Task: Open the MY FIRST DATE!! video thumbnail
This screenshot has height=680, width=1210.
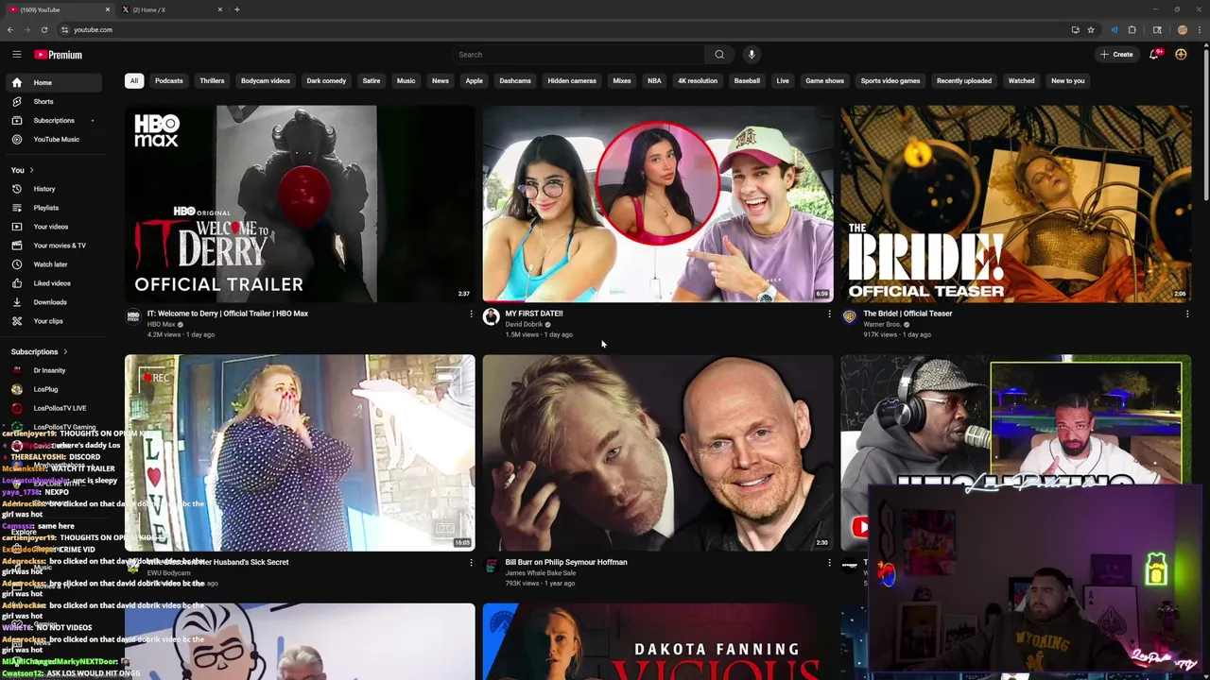Action: (x=658, y=203)
